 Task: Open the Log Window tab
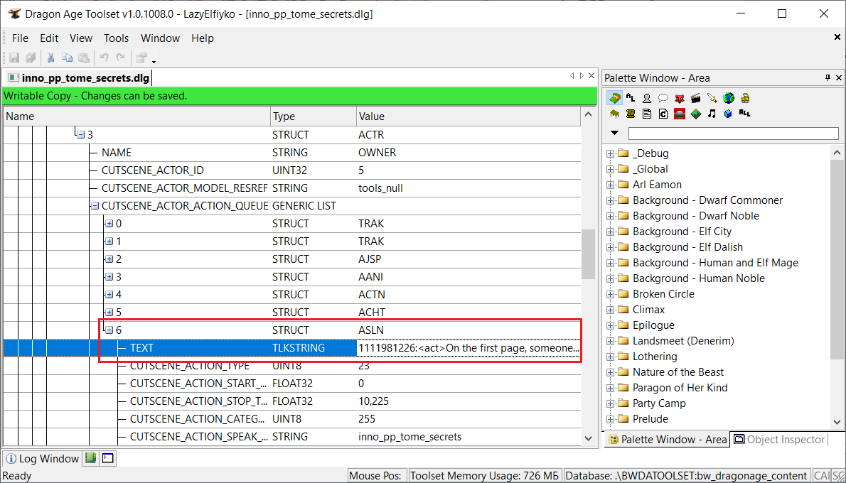[42, 459]
